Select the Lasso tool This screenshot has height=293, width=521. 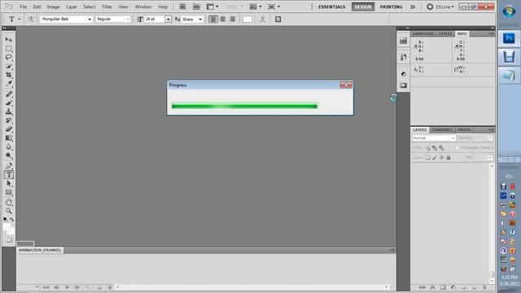[9, 57]
